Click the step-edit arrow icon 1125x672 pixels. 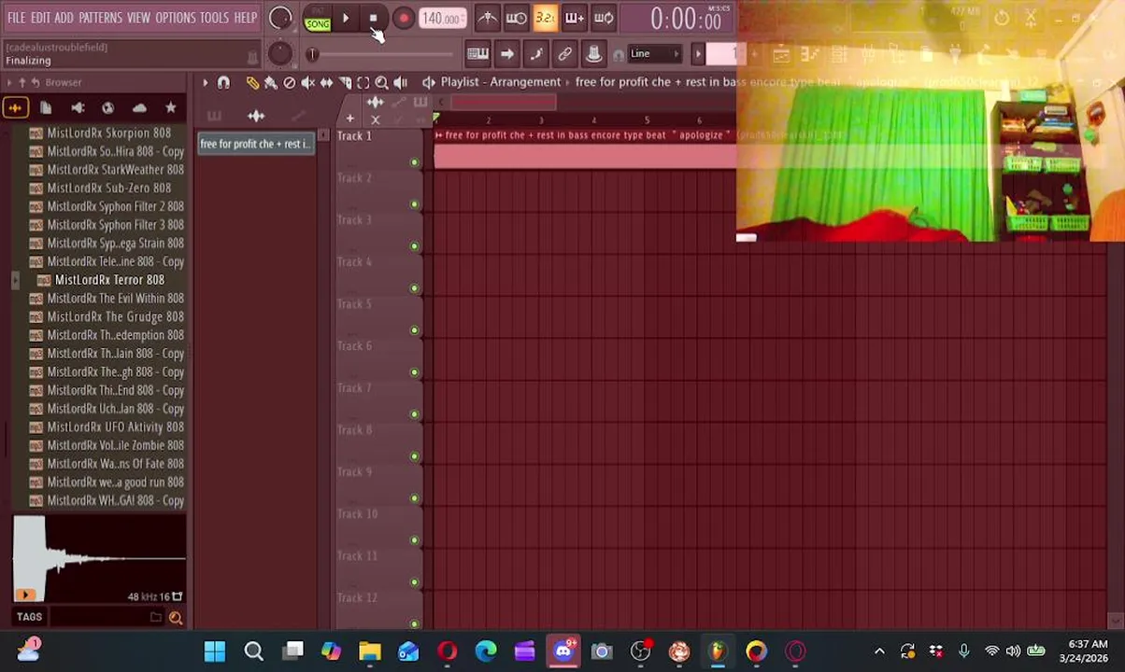[x=506, y=53]
